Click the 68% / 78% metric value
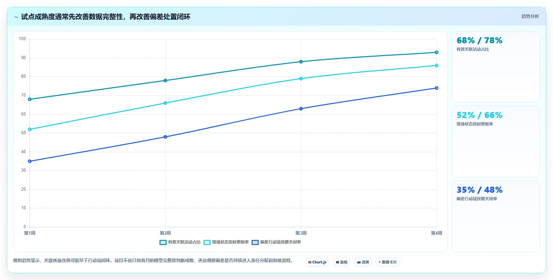Screen dimensions: 553x280 pyautogui.click(x=479, y=41)
